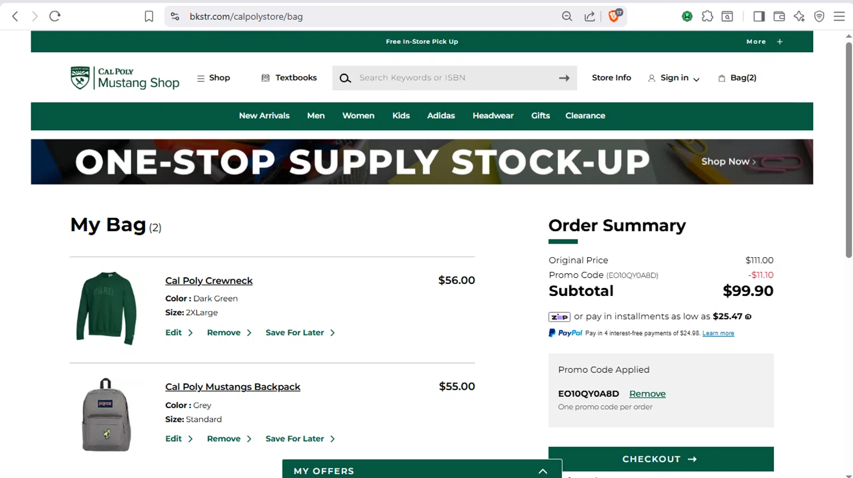Open the Bag(2) shopping bag
The image size is (853, 478).
point(737,78)
